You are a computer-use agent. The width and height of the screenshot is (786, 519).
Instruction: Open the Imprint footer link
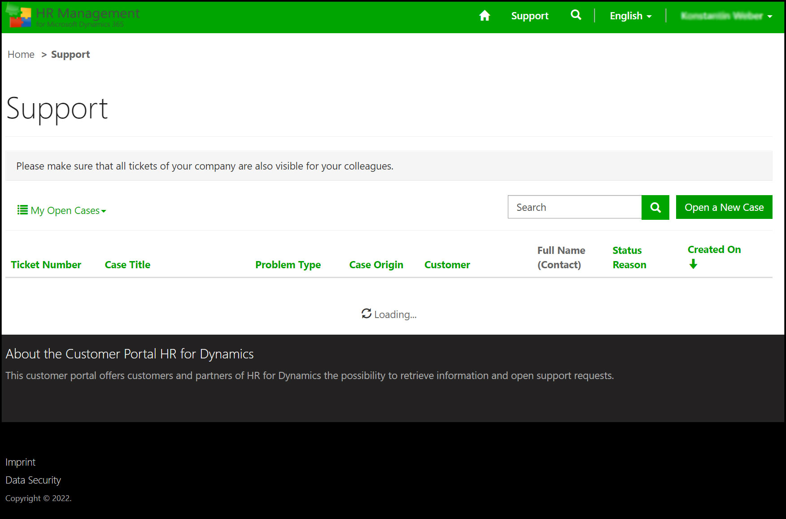coord(20,462)
